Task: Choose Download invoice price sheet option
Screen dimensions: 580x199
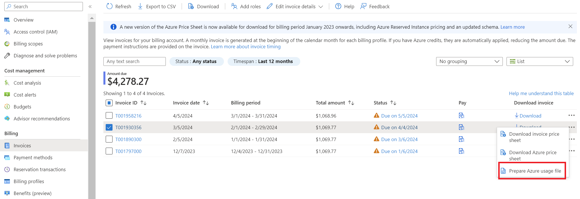Action: click(534, 137)
